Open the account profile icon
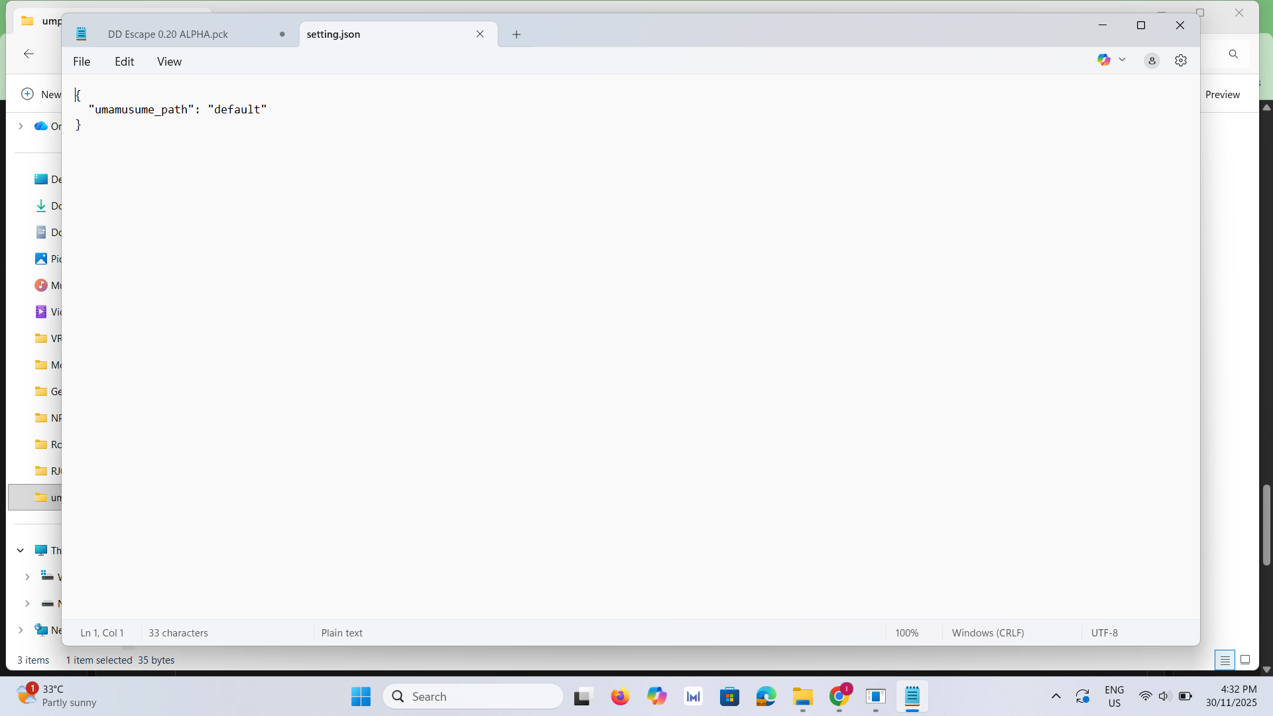 pyautogui.click(x=1152, y=61)
